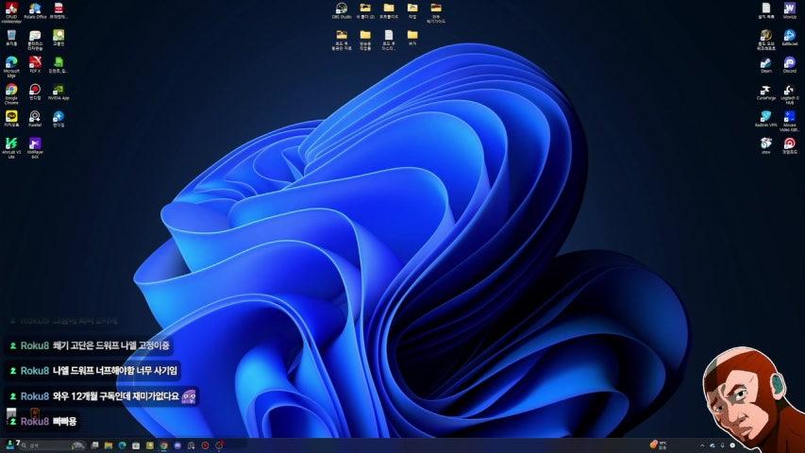Select the Steam desktop shortcut
Screen dimensions: 805x453
pos(766,62)
